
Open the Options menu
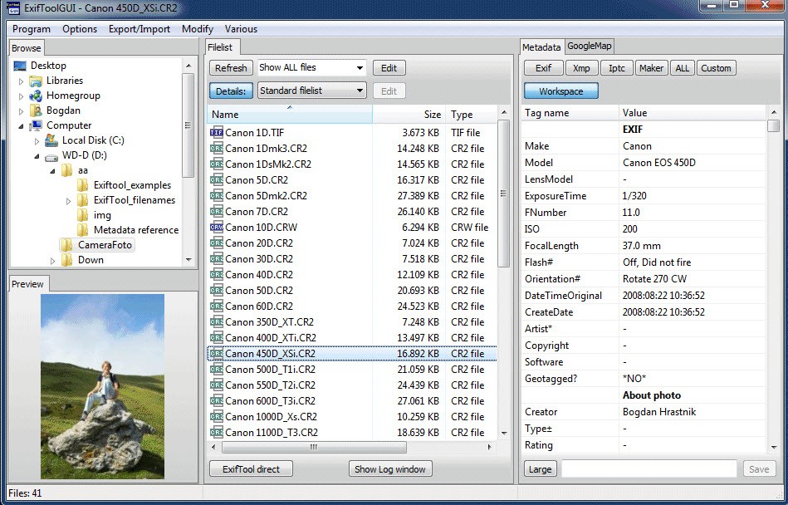[80, 29]
